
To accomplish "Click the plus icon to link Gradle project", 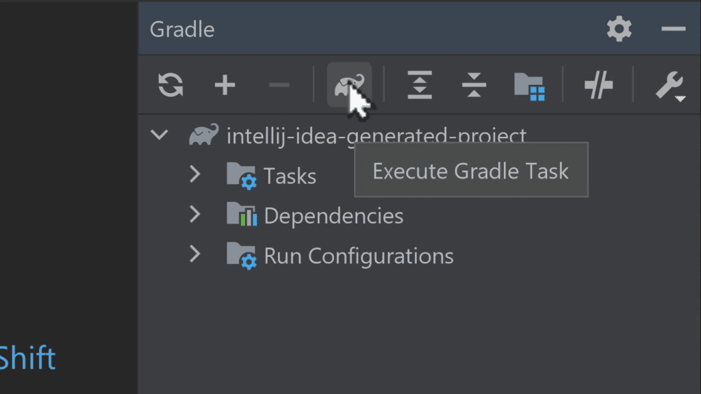I will click(x=225, y=86).
